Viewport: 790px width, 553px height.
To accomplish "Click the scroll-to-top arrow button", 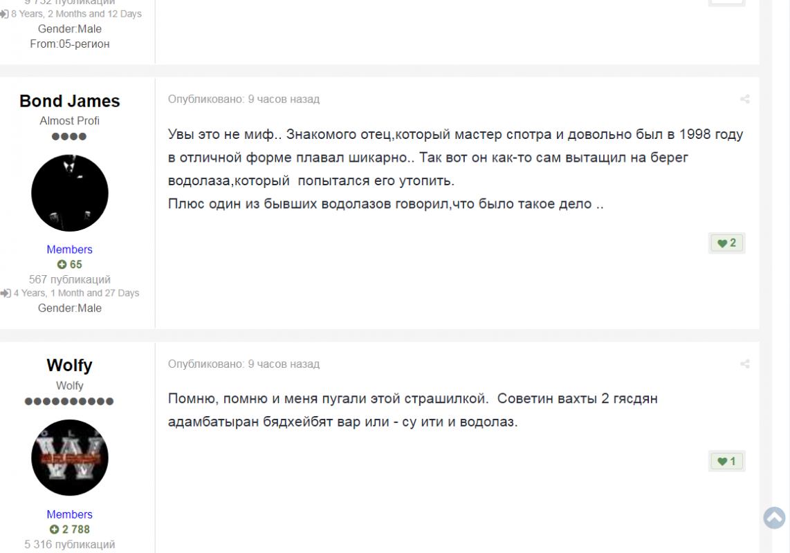I will coord(774,518).
